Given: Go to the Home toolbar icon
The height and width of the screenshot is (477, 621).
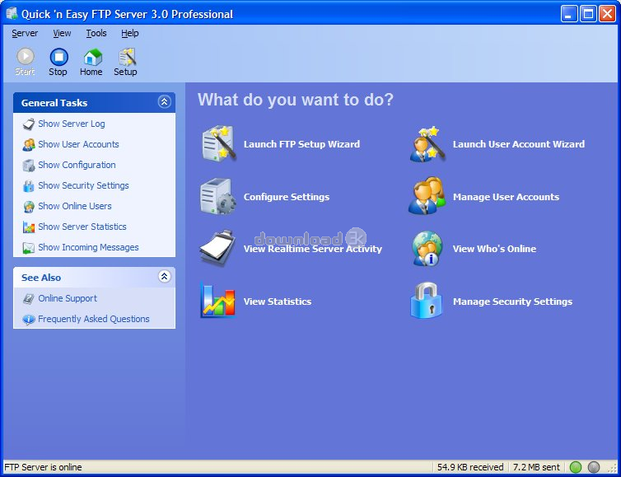Looking at the screenshot, I should pos(92,57).
